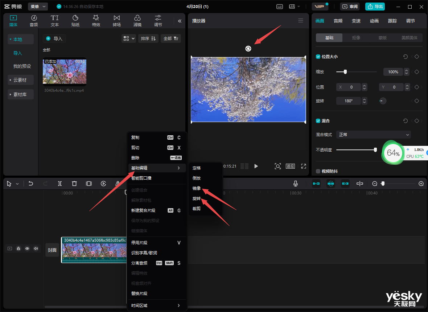Delete the selected clip with trash icon
The height and width of the screenshot is (312, 428).
74,184
